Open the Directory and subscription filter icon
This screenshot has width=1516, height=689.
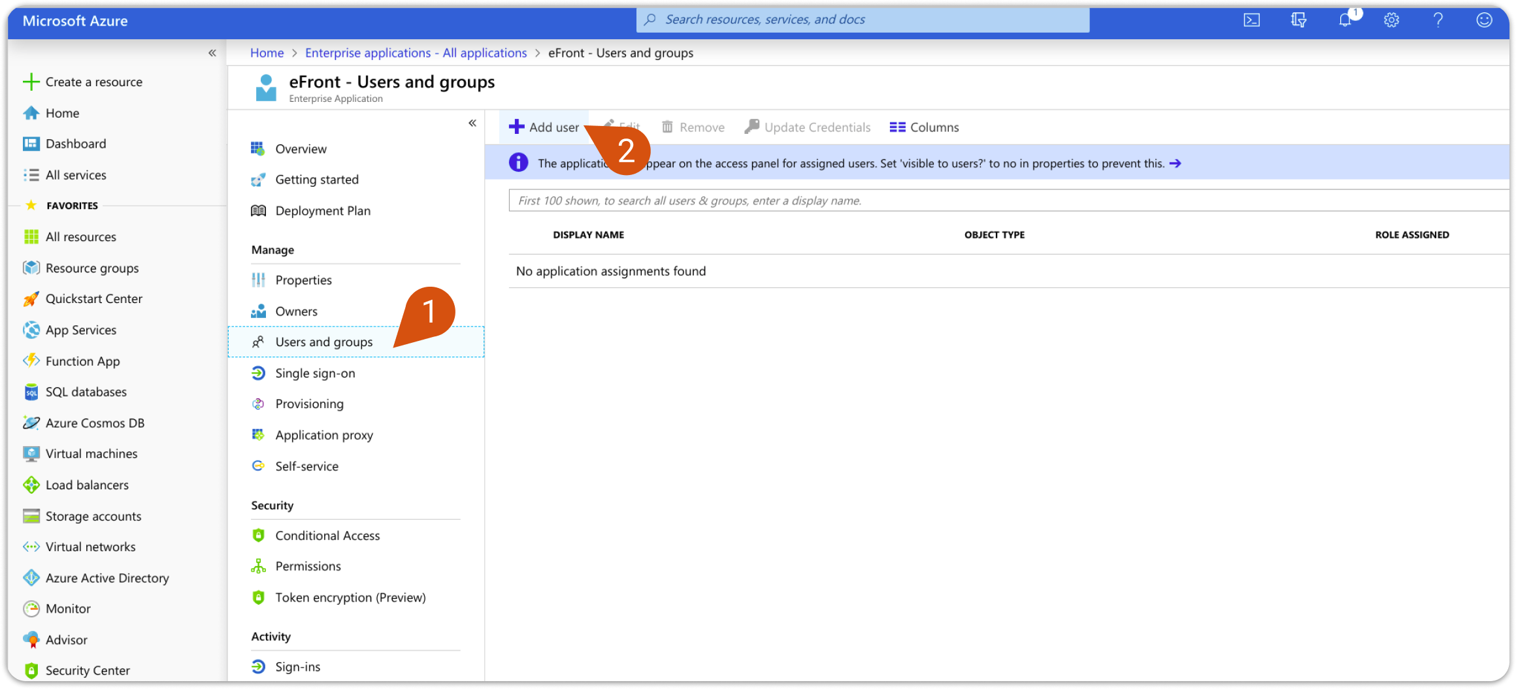1298,20
